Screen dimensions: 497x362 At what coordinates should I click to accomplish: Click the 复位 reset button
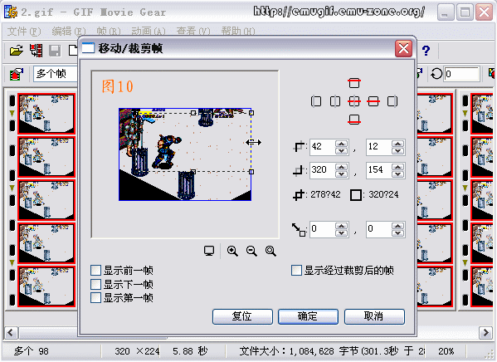pos(242,316)
